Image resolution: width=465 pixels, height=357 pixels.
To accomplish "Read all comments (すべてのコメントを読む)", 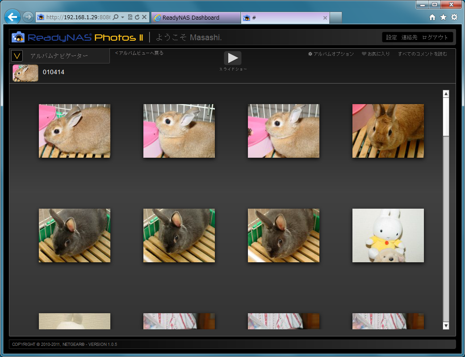I will coord(422,54).
